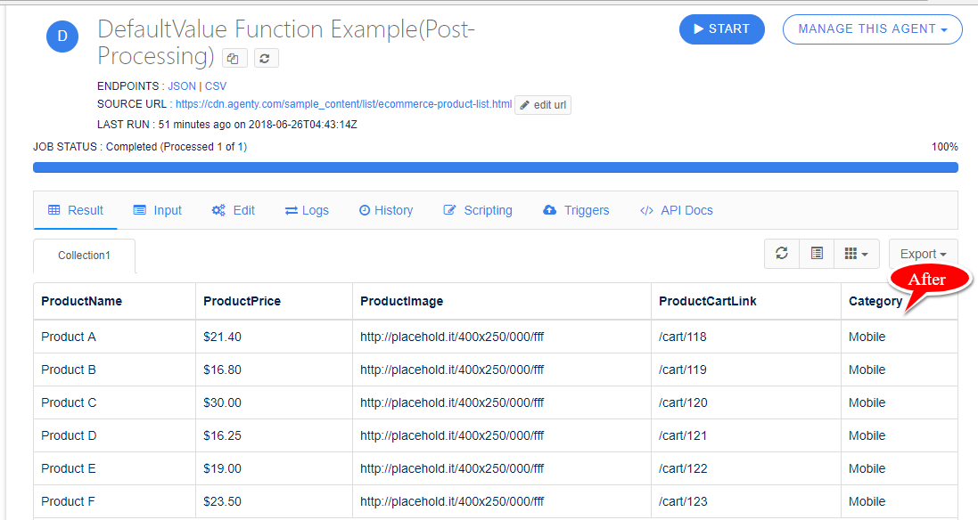The image size is (978, 520).
Task: Click the copy agent icon beside title
Action: tap(234, 58)
